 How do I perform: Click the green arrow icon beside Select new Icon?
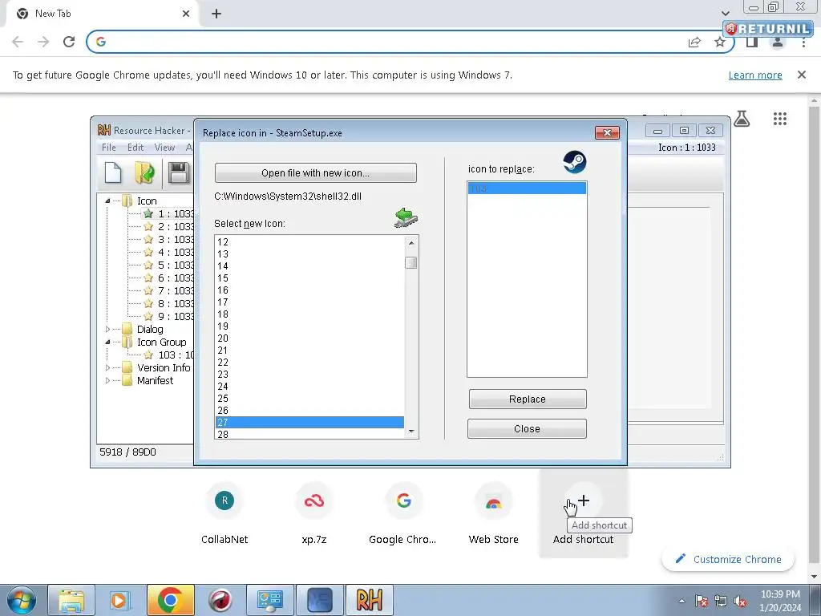point(406,218)
